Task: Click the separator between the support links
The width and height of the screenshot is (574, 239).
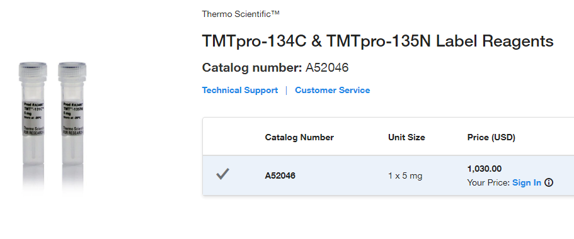Action: [286, 91]
